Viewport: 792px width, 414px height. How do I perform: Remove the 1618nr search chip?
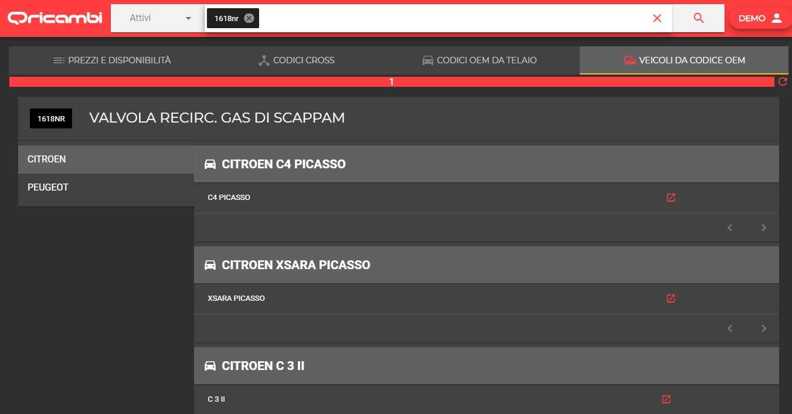coord(249,18)
